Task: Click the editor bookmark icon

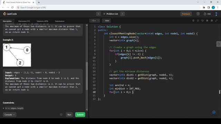Action: pyautogui.click(x=193, y=21)
